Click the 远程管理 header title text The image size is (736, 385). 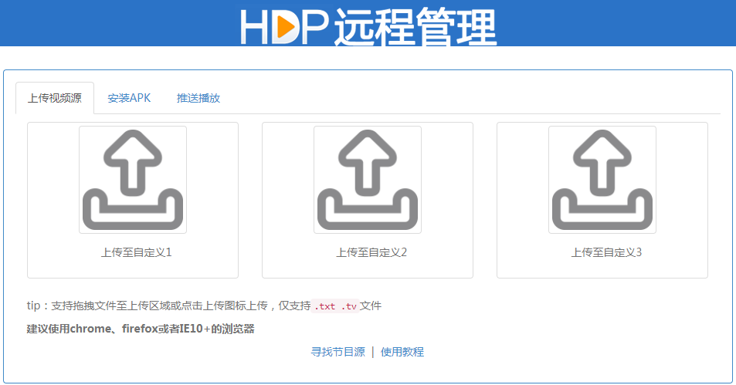pyautogui.click(x=415, y=27)
